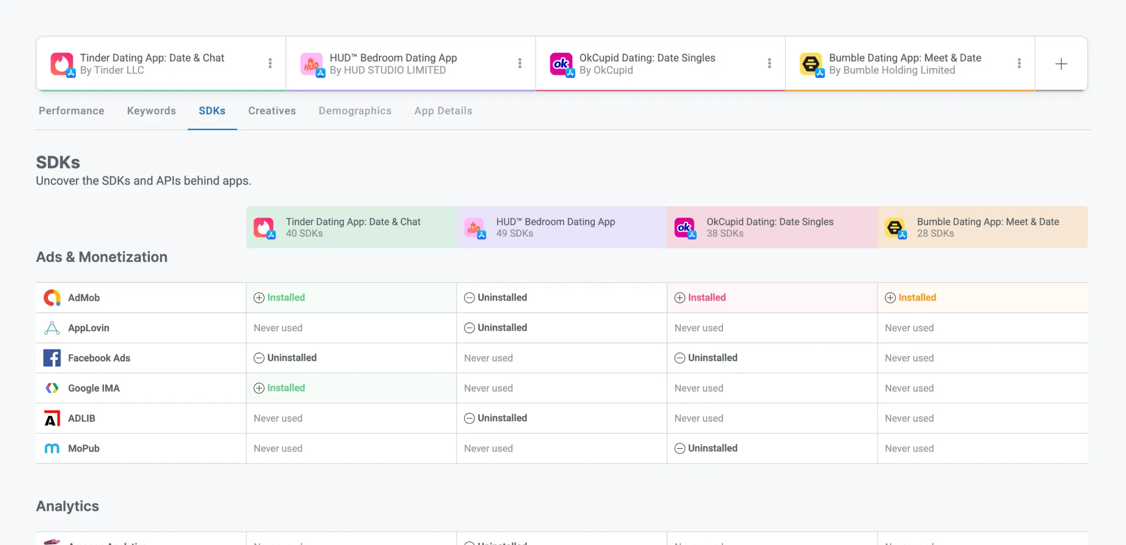The width and height of the screenshot is (1126, 545).
Task: Click MoPub Uninstalled minus icon for OkCupid
Action: click(680, 449)
